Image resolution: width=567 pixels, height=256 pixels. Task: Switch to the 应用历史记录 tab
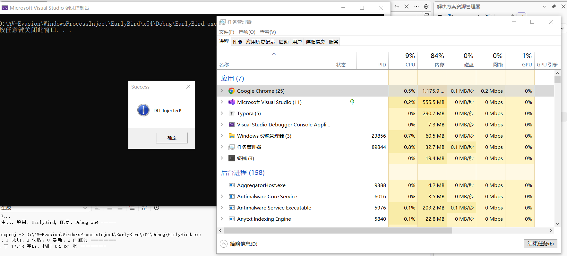point(261,42)
